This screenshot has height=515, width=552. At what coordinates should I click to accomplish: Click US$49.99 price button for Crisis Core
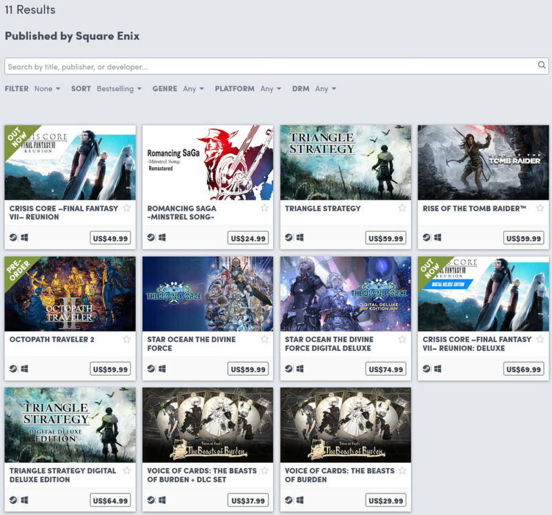(110, 238)
